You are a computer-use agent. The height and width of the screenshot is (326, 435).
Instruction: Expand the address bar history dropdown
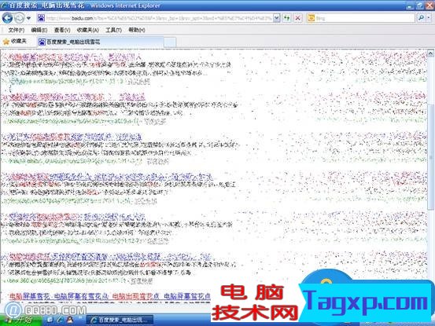pos(277,18)
